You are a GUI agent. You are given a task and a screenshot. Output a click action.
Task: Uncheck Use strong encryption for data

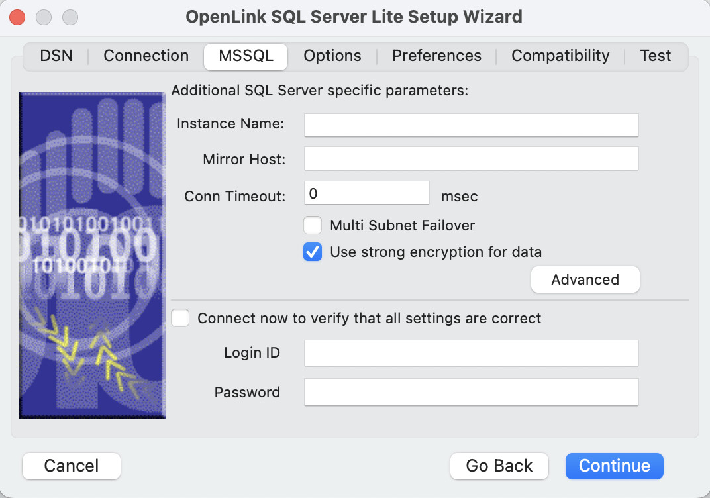[313, 252]
